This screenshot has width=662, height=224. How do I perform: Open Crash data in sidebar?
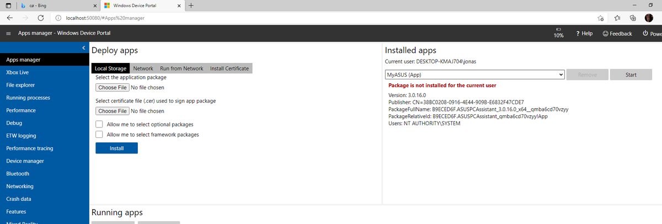click(x=45, y=199)
